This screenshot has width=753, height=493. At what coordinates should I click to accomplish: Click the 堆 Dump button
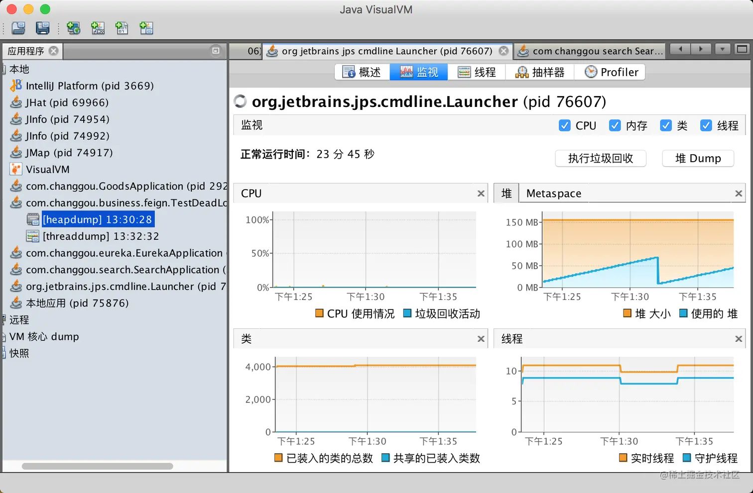click(x=698, y=158)
